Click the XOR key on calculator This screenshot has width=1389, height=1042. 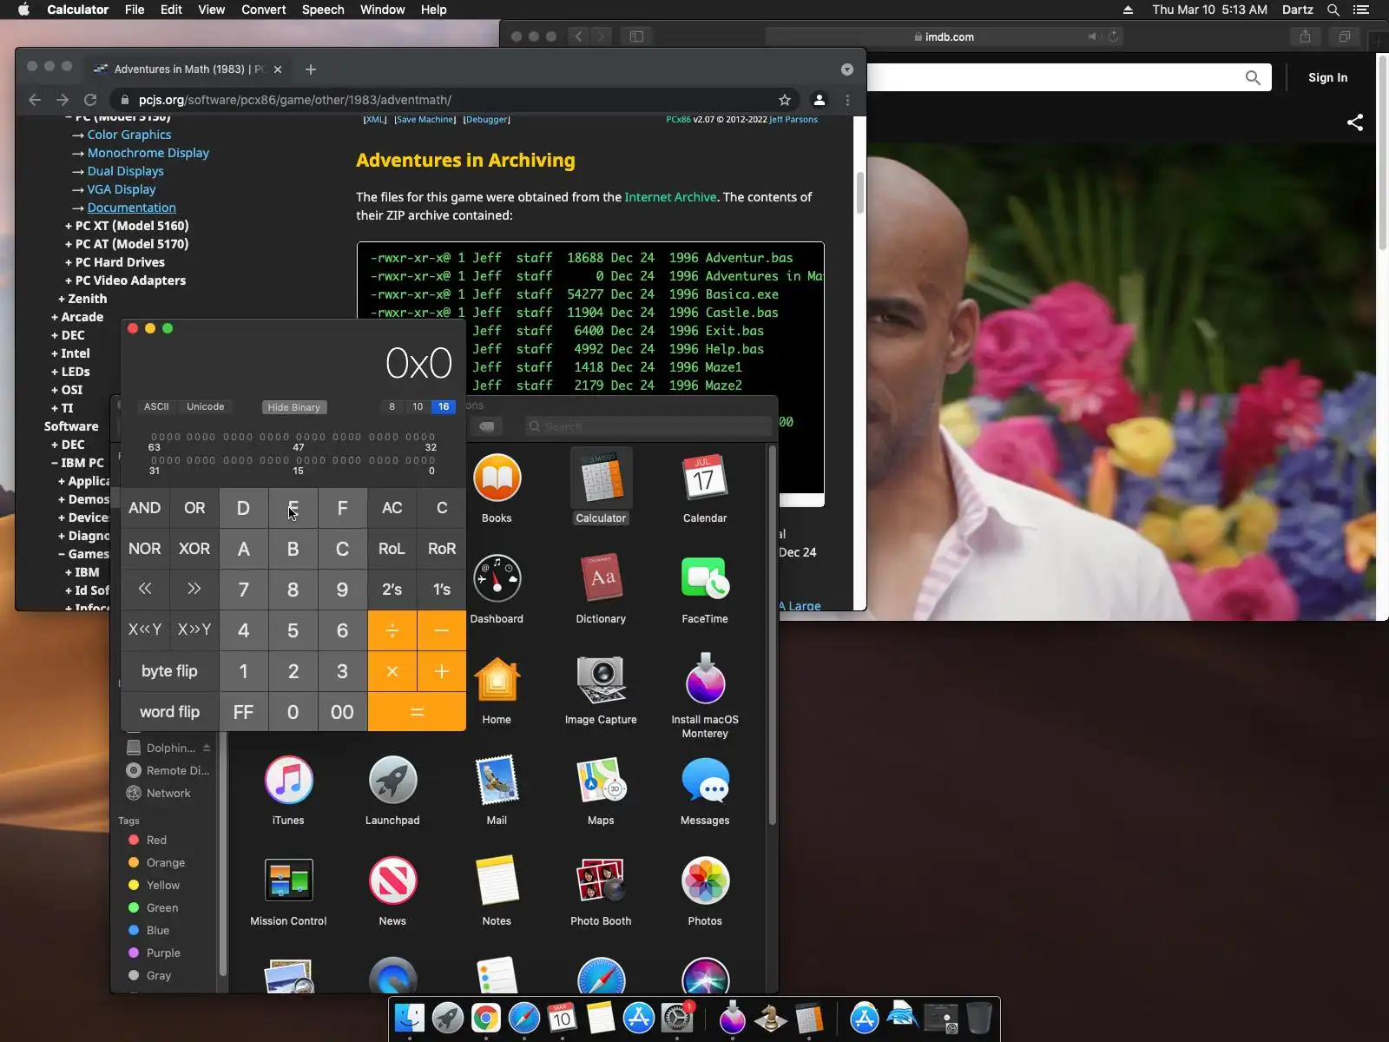(194, 549)
